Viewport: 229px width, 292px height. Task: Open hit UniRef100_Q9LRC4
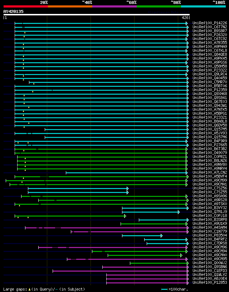[x=210, y=74]
